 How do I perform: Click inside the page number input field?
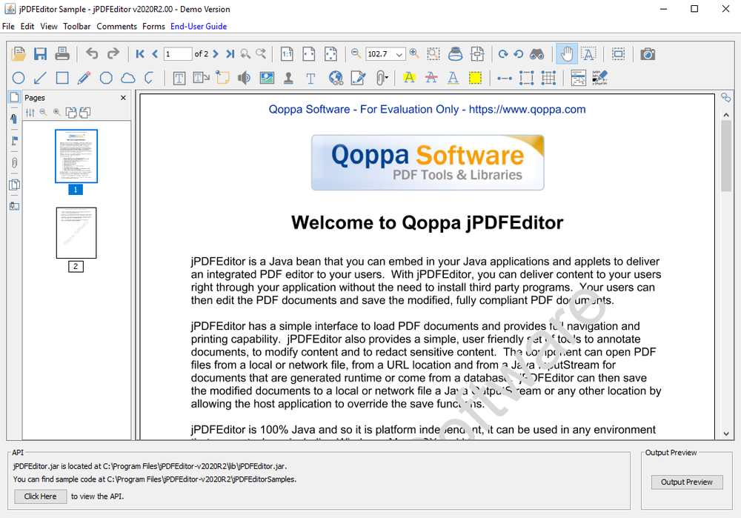point(177,53)
